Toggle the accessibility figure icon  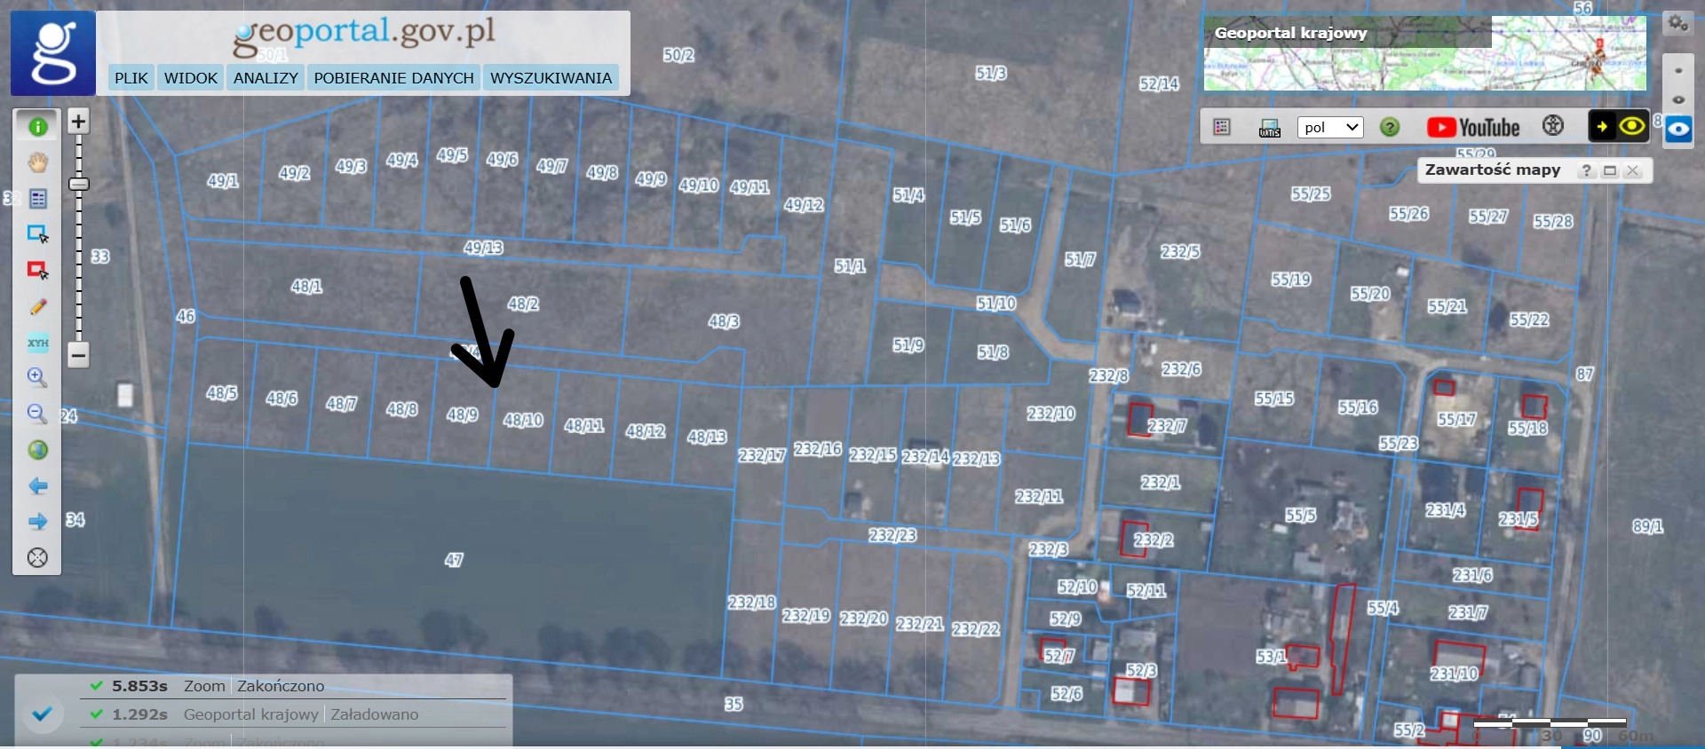tap(1552, 126)
